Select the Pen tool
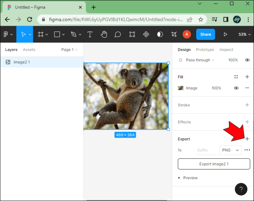The image size is (254, 201). pyautogui.click(x=74, y=34)
